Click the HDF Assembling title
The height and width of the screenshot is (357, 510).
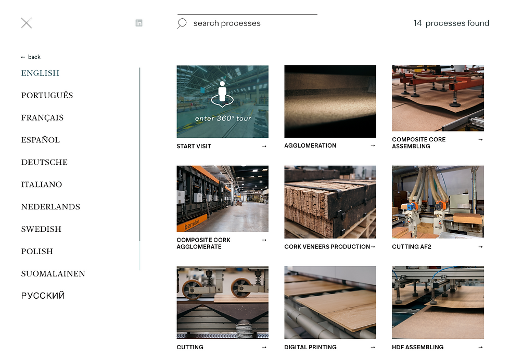point(417,347)
